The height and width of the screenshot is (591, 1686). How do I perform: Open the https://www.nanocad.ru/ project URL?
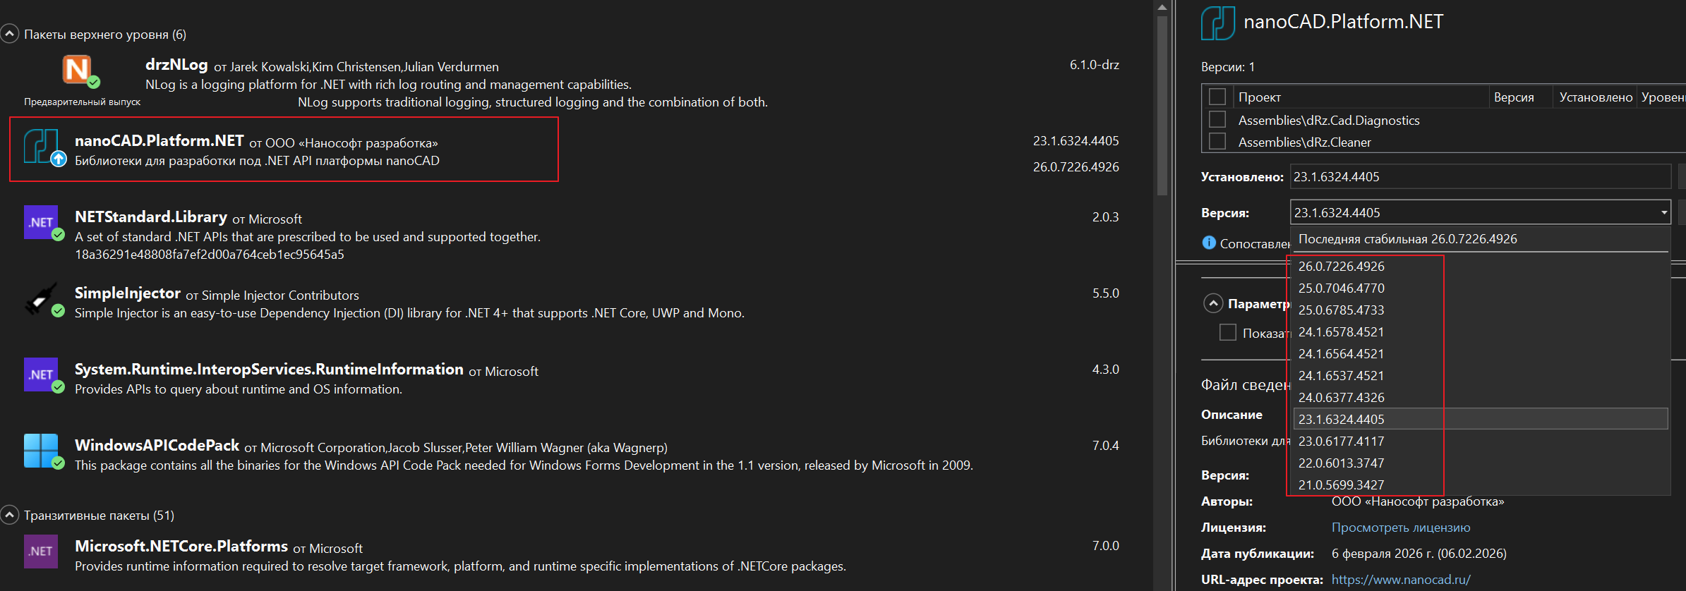1400,580
